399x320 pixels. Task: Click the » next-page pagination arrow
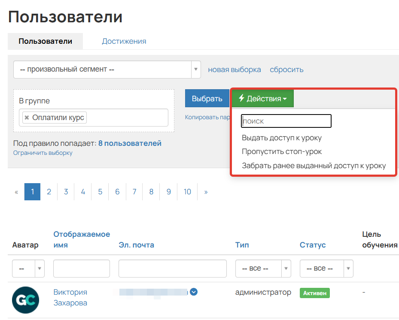(205, 192)
